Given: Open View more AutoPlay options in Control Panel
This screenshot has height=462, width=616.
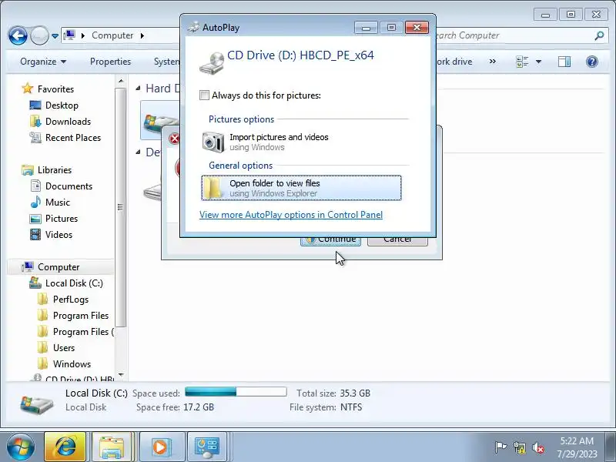Looking at the screenshot, I should tap(291, 215).
